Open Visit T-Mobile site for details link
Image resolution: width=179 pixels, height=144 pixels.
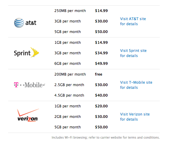[x=136, y=85]
